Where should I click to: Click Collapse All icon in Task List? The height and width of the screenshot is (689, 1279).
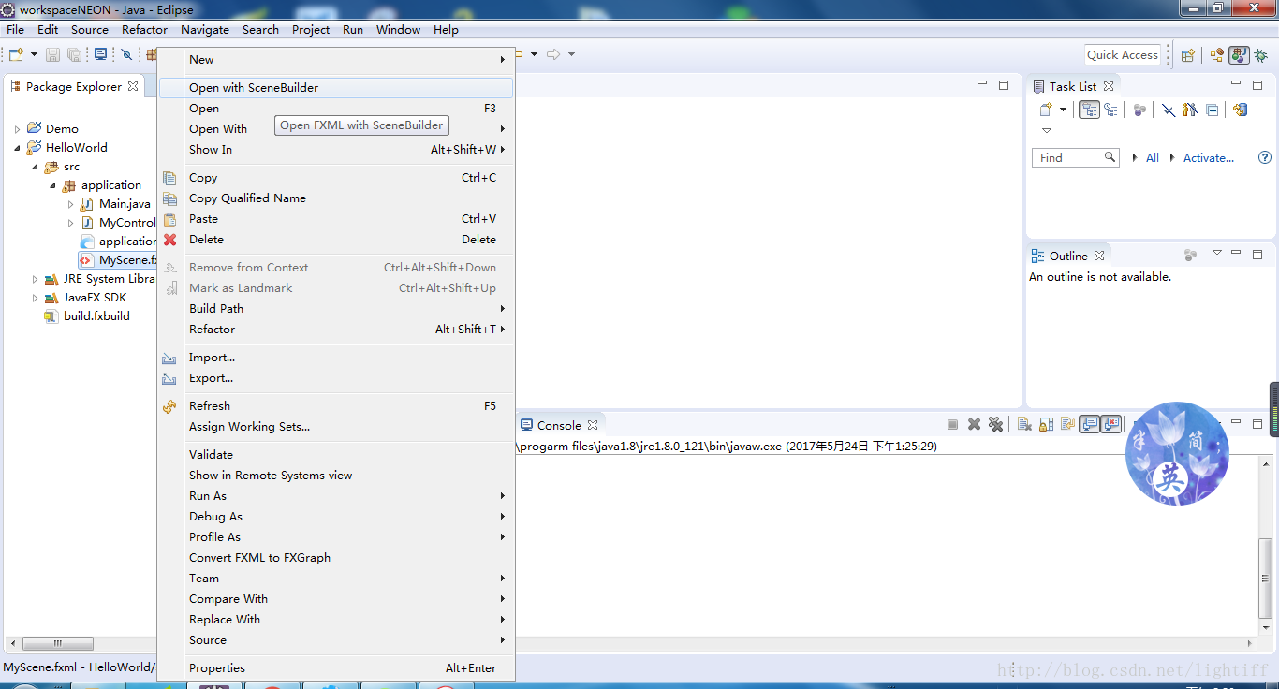(1213, 110)
